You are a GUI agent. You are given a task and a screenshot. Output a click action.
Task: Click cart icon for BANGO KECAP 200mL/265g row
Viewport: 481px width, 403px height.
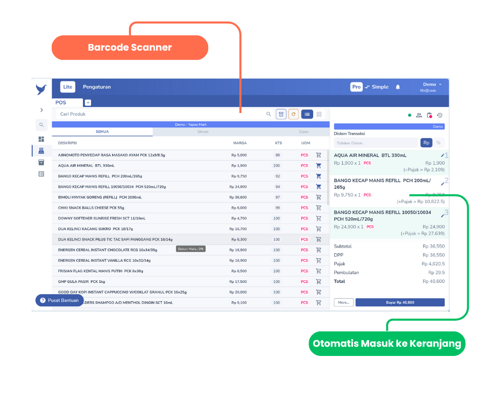pos(318,176)
